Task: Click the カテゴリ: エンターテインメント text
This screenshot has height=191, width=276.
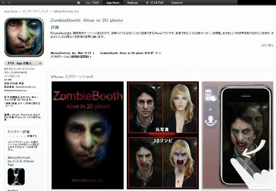Action: 19,69
